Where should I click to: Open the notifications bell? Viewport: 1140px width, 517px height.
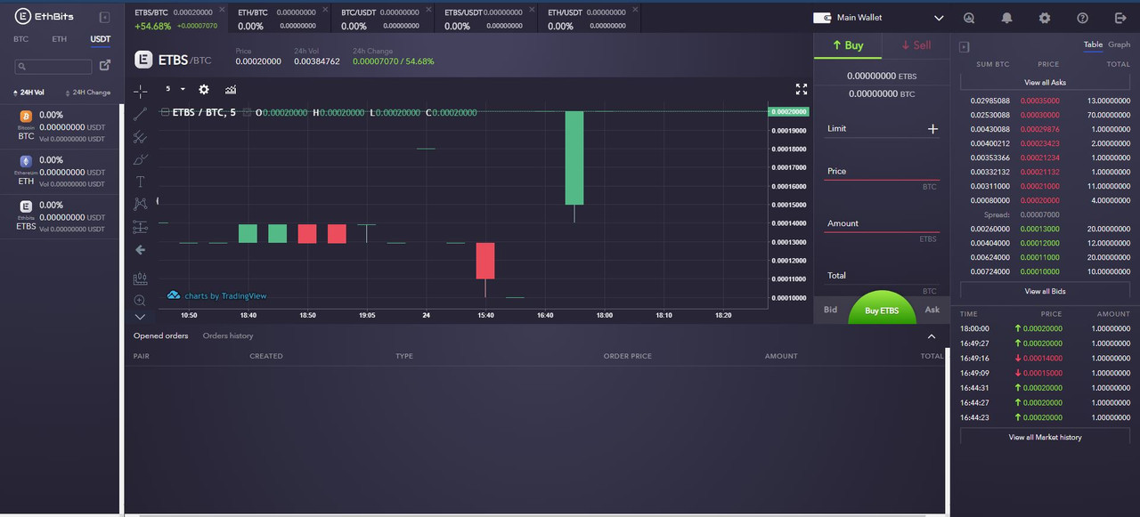[x=1007, y=18]
